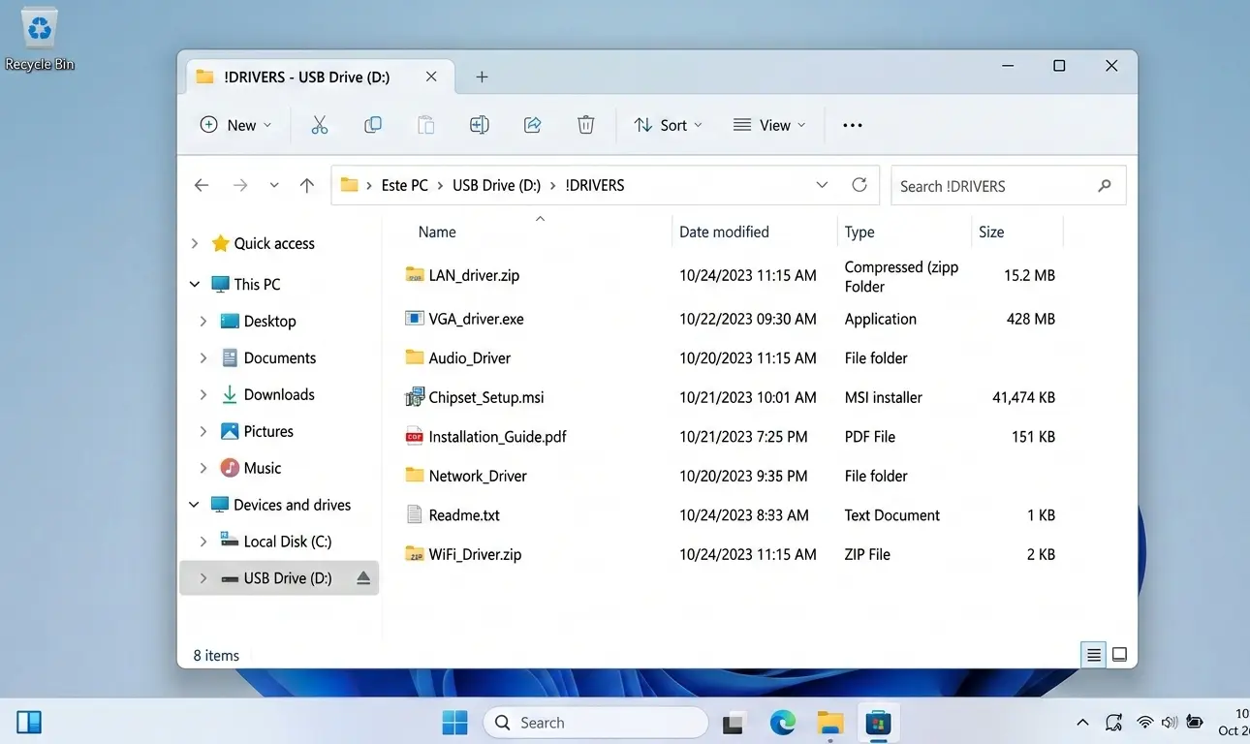Click USB Drive (D:) breadcrumb
The image size is (1250, 744).
(496, 185)
